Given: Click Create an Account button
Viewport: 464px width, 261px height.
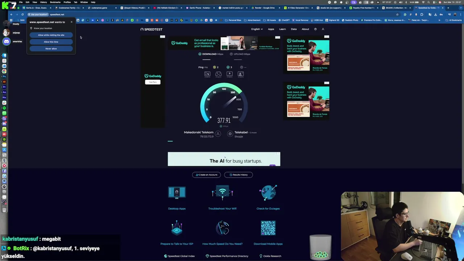Looking at the screenshot, I should (x=207, y=175).
